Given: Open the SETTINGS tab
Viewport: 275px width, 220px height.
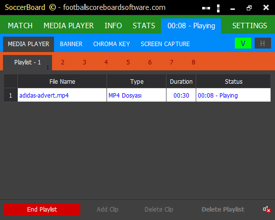Looking at the screenshot, I should click(x=250, y=26).
